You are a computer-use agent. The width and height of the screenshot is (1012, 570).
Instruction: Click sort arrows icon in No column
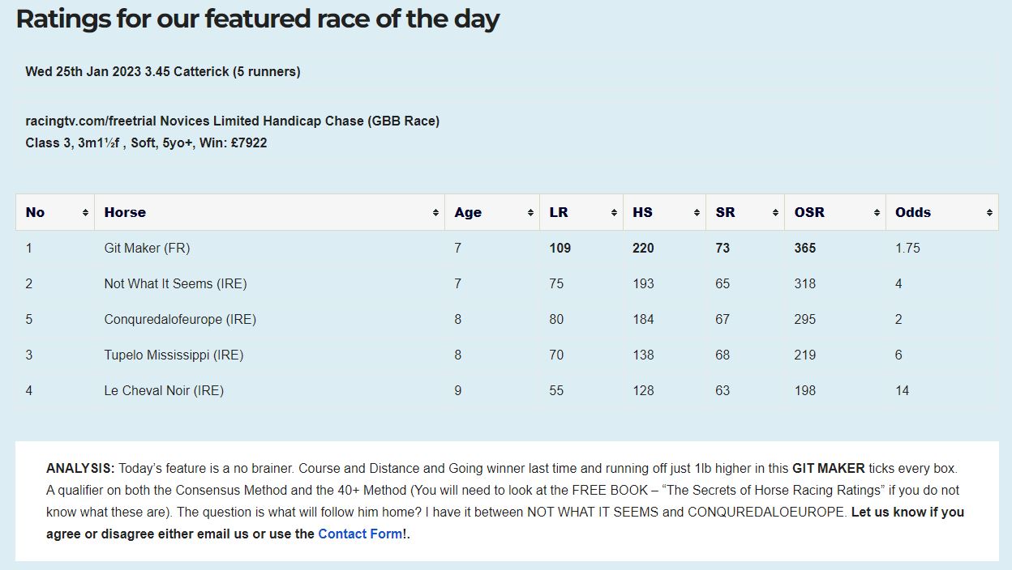click(85, 213)
